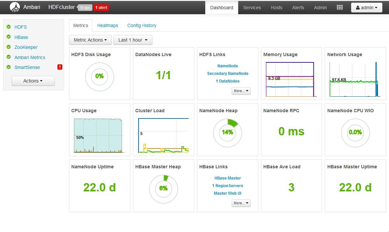Click the NameNode Heap 14% gauge
The image size is (389, 232).
tap(227, 133)
